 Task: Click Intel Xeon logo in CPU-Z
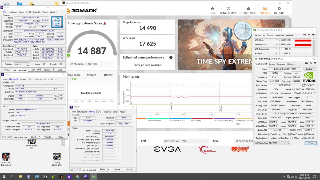click(x=57, y=22)
